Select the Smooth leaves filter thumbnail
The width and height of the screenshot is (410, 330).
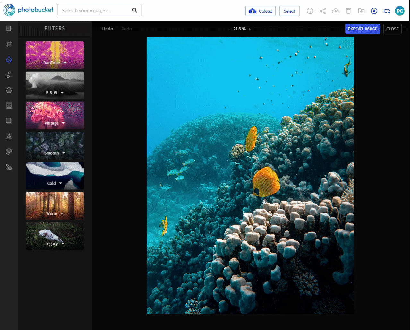pyautogui.click(x=55, y=145)
